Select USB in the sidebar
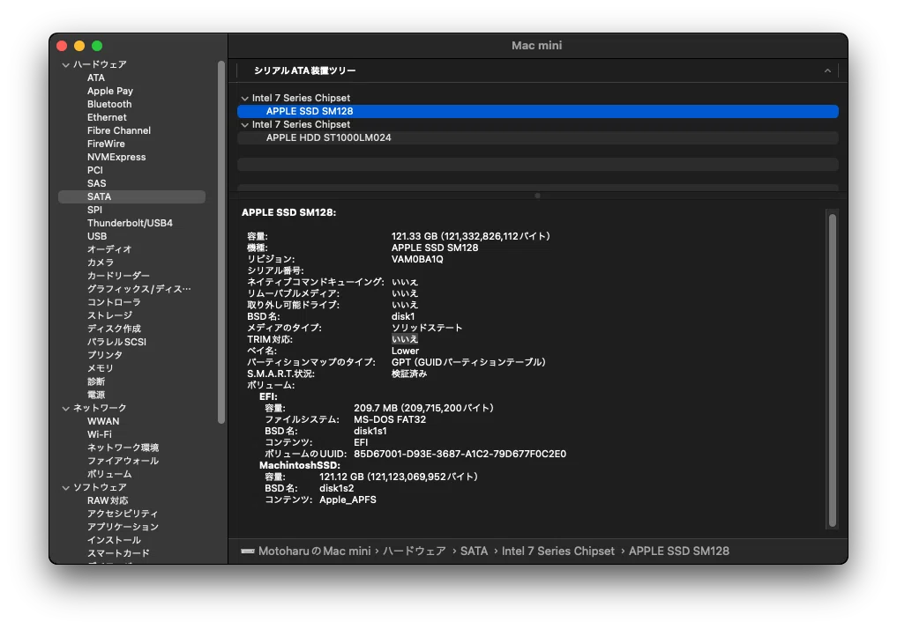 tap(97, 236)
